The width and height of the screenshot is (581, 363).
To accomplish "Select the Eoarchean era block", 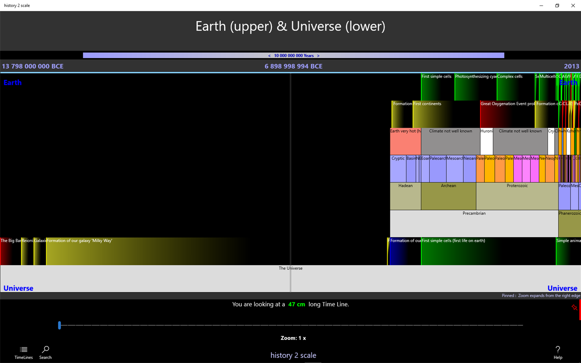I will coord(425,169).
